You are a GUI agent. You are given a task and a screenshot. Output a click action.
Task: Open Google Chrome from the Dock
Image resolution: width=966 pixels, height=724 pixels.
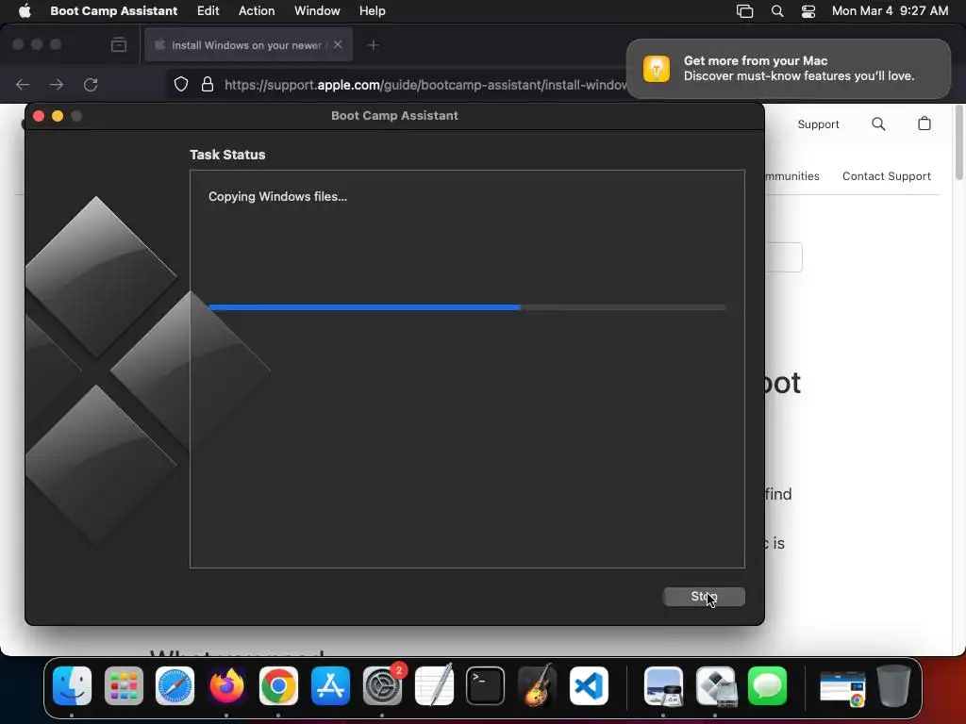(278, 685)
